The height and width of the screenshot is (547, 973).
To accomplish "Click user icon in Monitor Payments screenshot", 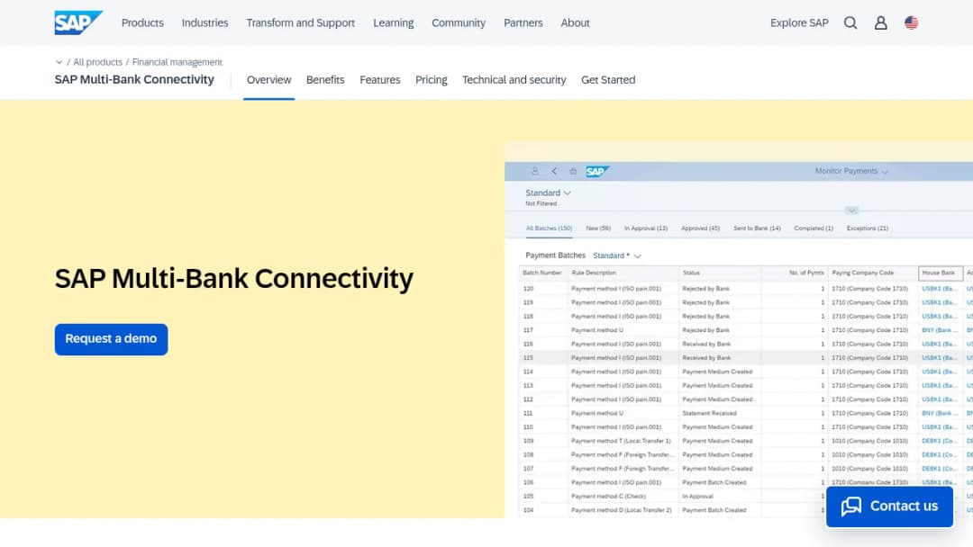I will [535, 171].
